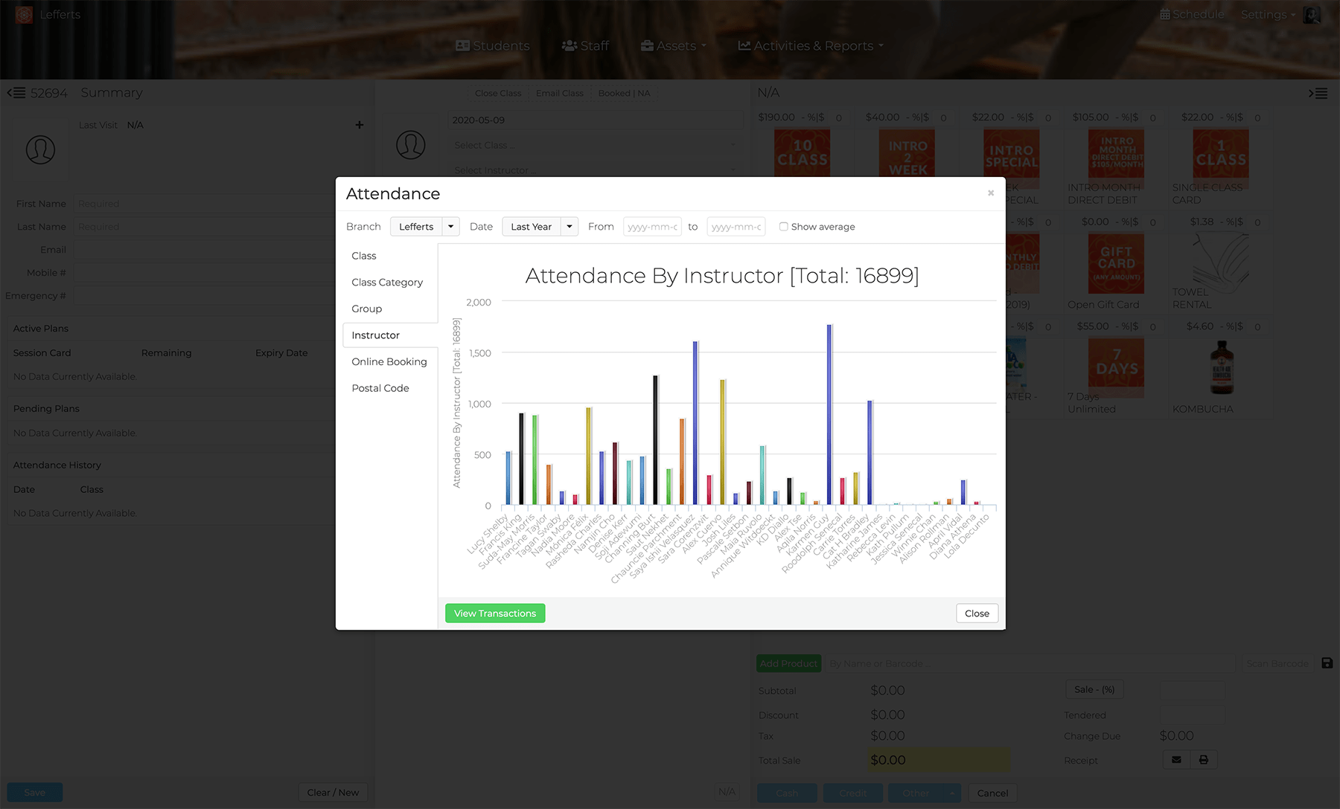Open the Other payment dropdown arrow
Image resolution: width=1340 pixels, height=809 pixels.
[x=951, y=793]
